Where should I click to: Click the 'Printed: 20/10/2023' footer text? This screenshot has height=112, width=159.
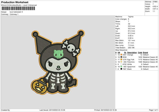click(105, 110)
